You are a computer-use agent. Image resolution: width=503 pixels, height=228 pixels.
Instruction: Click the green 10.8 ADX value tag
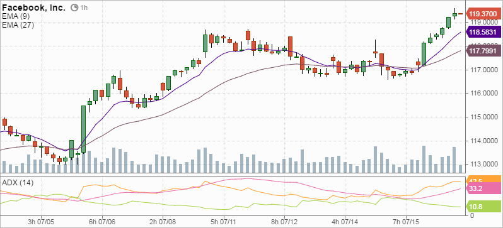(483, 207)
